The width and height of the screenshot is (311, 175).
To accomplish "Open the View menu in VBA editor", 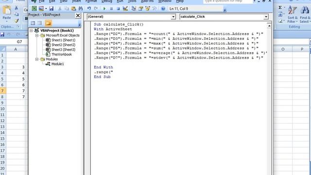I will click(x=64, y=1).
